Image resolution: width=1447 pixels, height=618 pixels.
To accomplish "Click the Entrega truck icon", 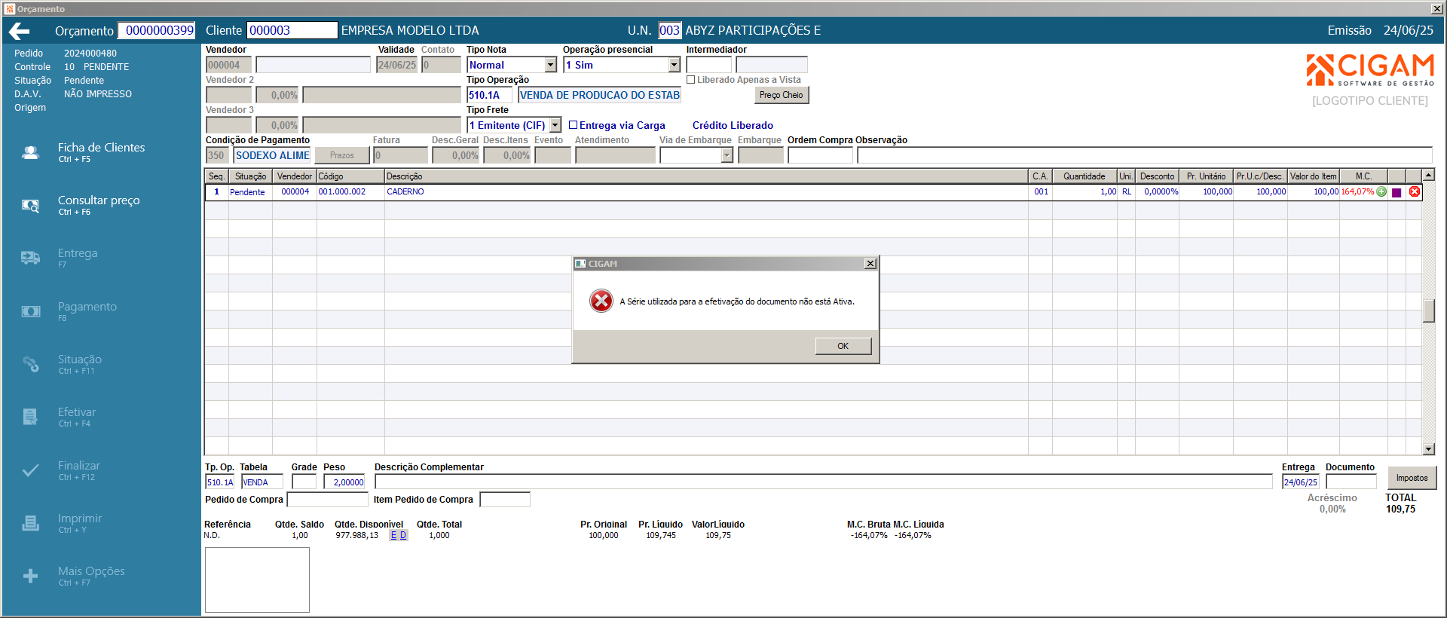I will (x=30, y=259).
